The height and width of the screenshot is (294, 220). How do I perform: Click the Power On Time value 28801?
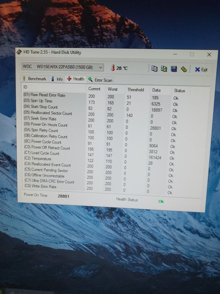(63, 196)
